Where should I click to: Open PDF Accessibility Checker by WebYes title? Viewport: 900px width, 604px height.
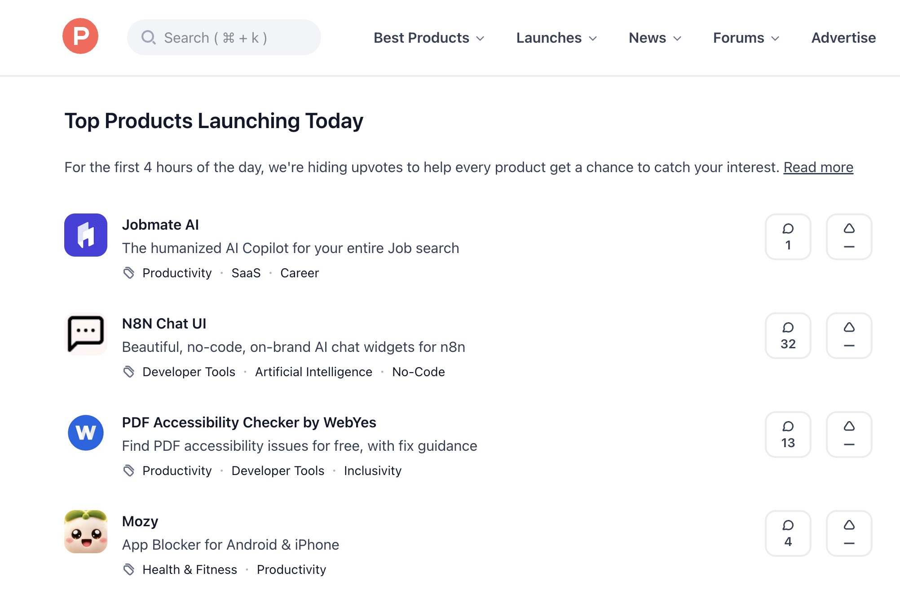(249, 422)
